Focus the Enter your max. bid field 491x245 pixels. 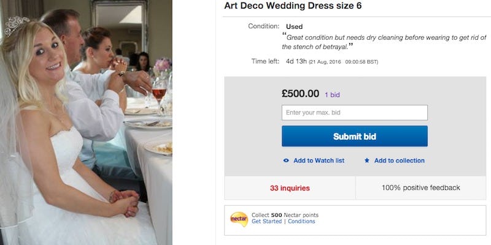(x=354, y=113)
